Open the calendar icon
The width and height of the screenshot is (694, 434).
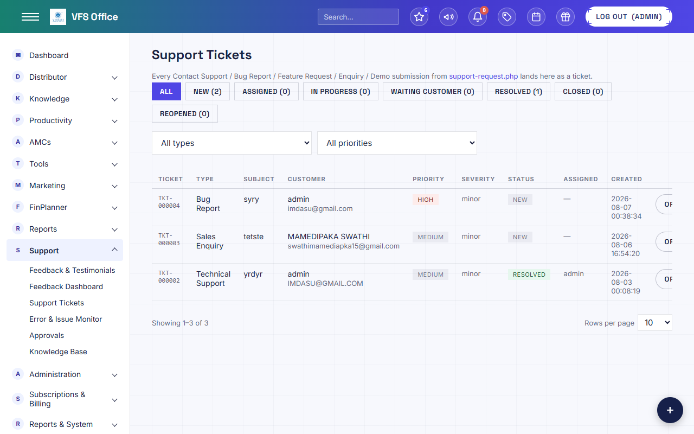point(536,17)
